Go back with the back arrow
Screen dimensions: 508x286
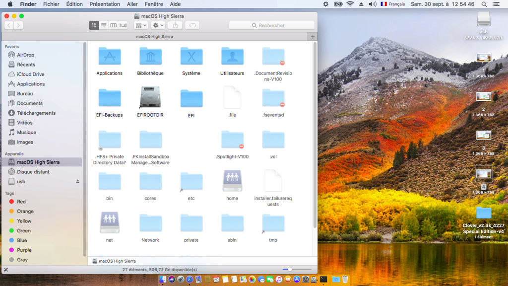(9, 25)
